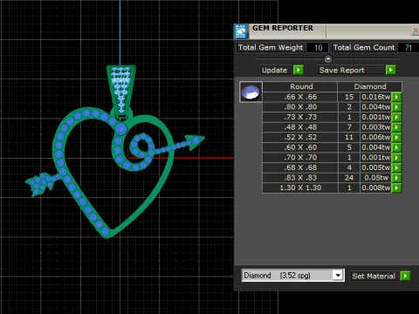Click green arrow on .83 X .83 row
The image size is (419, 314).
tap(396, 178)
